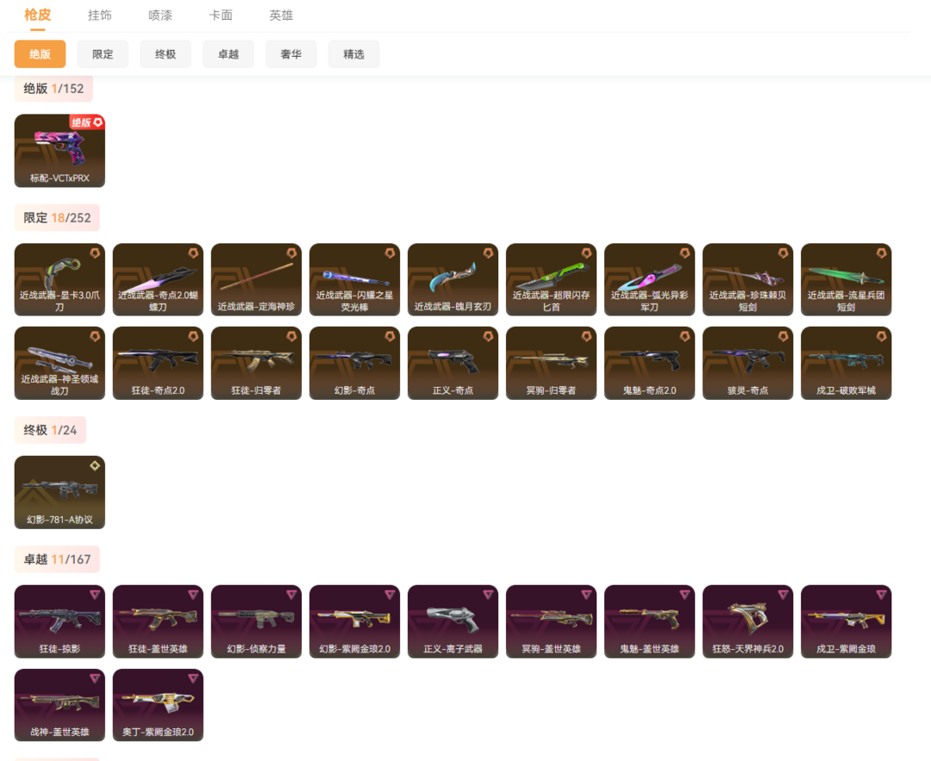Open the 鬼魅-奇点2.0 skin card
This screenshot has width=931, height=761.
(x=650, y=364)
